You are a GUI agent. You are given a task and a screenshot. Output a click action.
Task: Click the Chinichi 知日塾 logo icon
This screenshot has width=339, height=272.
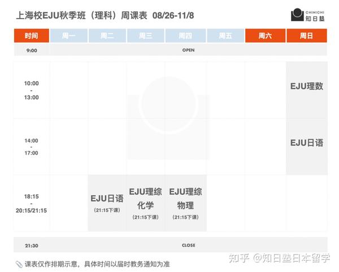297,15
